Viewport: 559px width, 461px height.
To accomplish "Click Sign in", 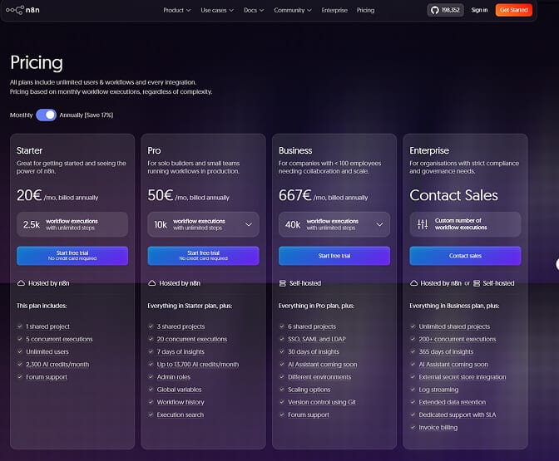I will (x=479, y=10).
